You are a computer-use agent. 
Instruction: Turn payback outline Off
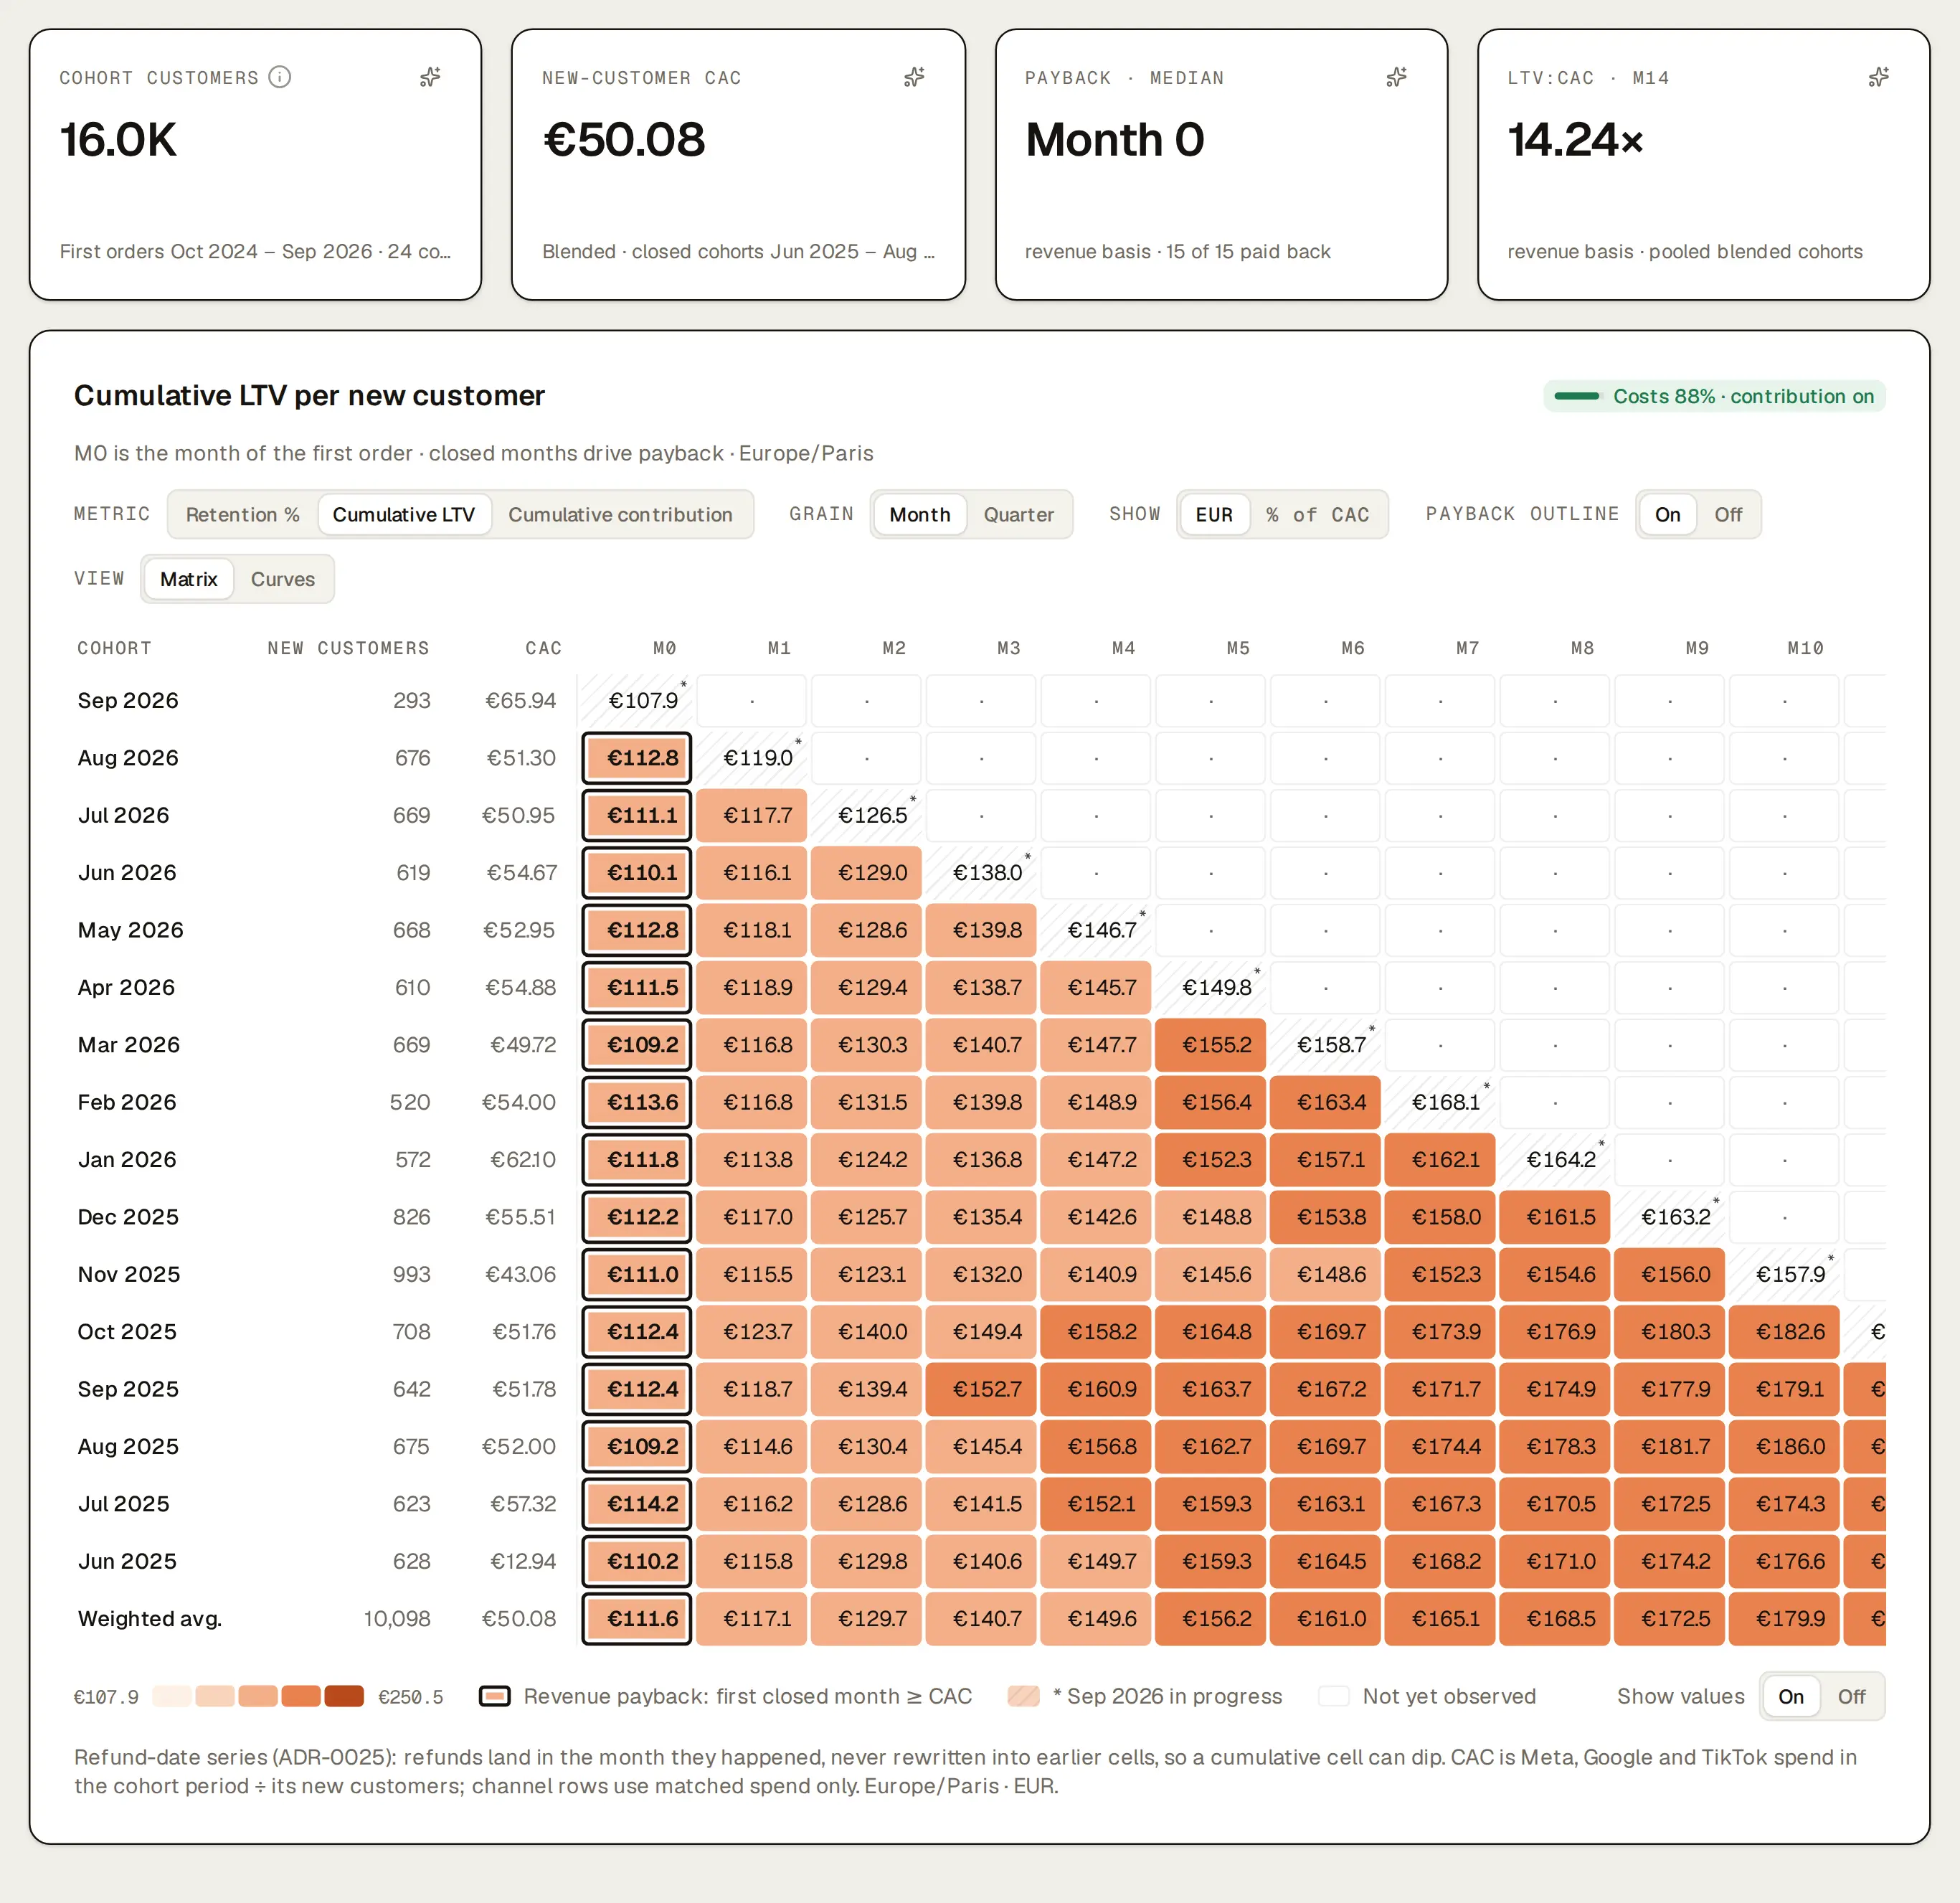tap(1728, 514)
